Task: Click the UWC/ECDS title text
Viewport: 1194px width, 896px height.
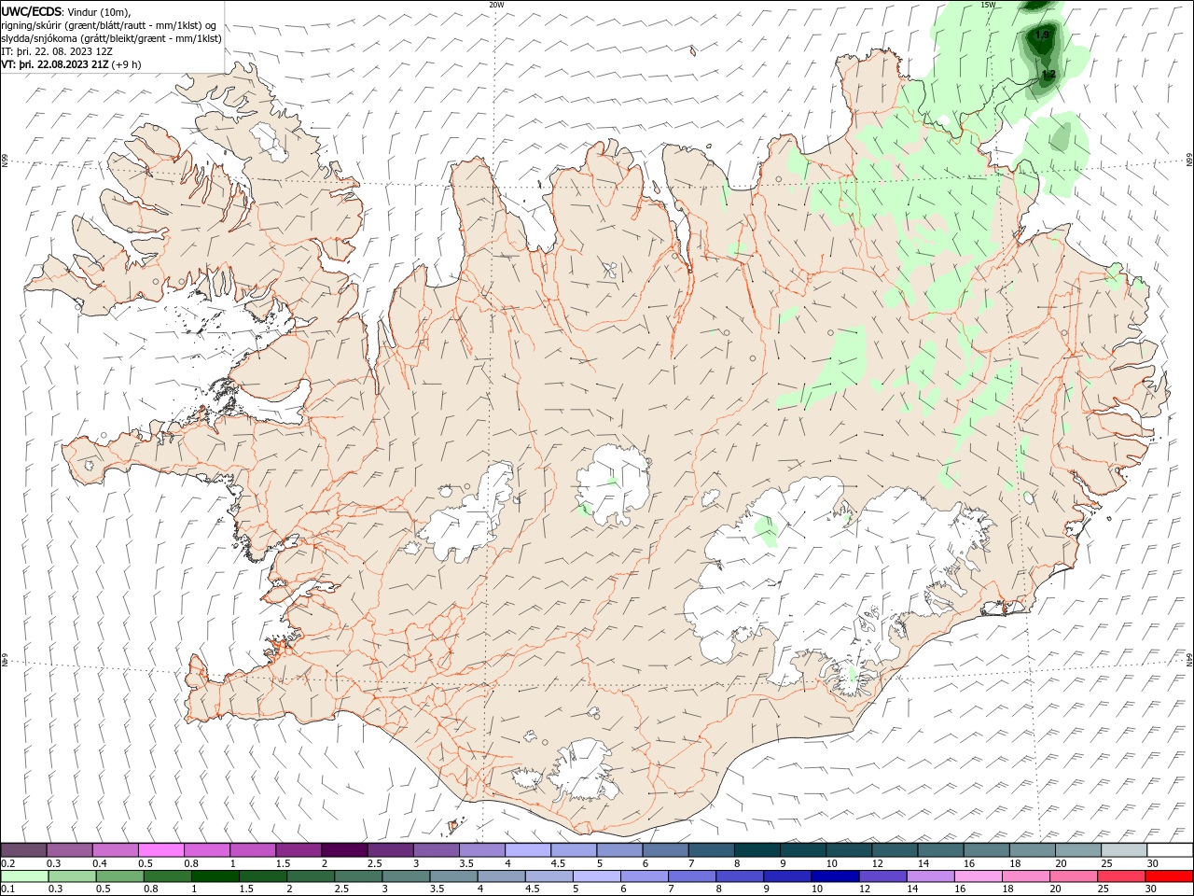Action: [x=33, y=11]
